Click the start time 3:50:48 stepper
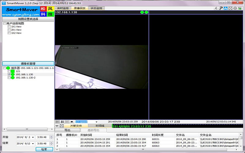The height and width of the screenshot is (153, 245). [x=51, y=137]
